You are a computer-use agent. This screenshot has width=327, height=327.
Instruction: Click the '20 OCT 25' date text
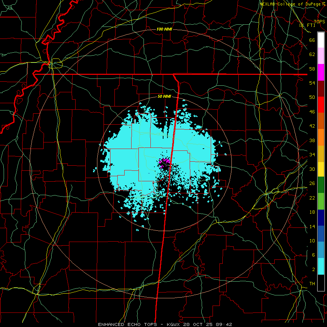pyautogui.click(x=198, y=324)
